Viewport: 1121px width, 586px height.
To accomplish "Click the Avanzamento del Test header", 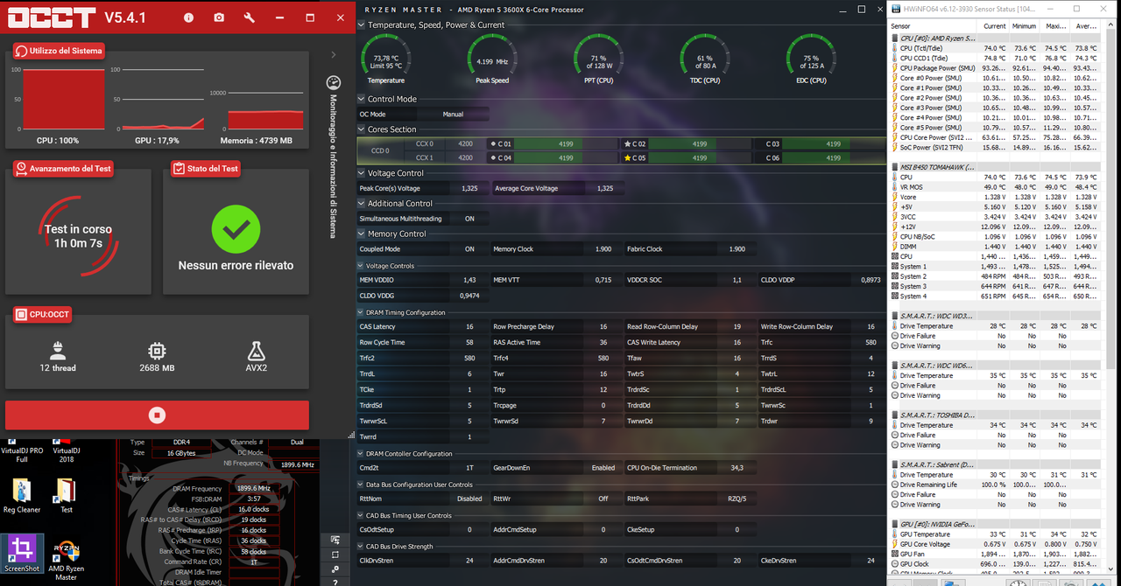I will click(x=64, y=168).
